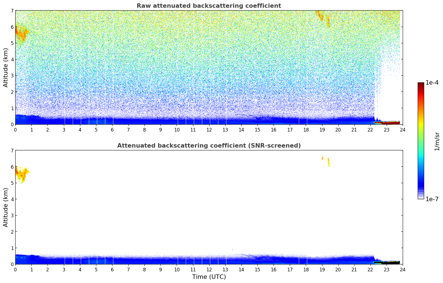Select the top plot's "Altitude (km)" label
Screen dimensions: 443x283
point(6,67)
